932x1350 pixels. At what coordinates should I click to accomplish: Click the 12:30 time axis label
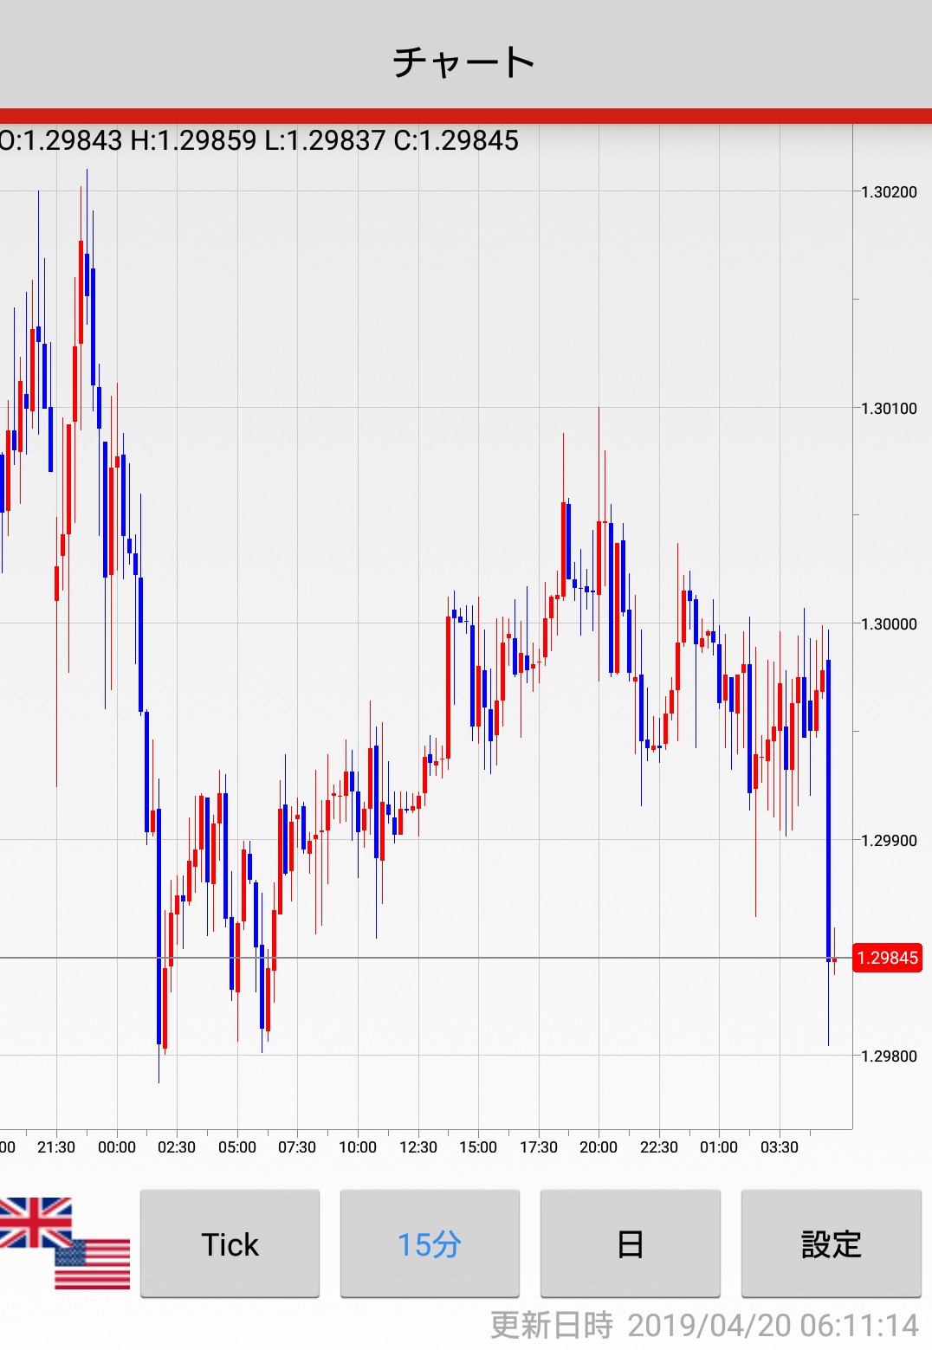417,1147
